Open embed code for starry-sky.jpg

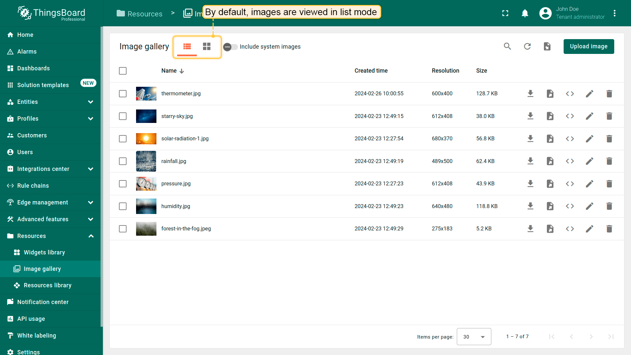click(x=570, y=116)
